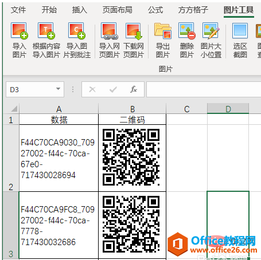Select the 图片工具 tab

click(x=239, y=10)
